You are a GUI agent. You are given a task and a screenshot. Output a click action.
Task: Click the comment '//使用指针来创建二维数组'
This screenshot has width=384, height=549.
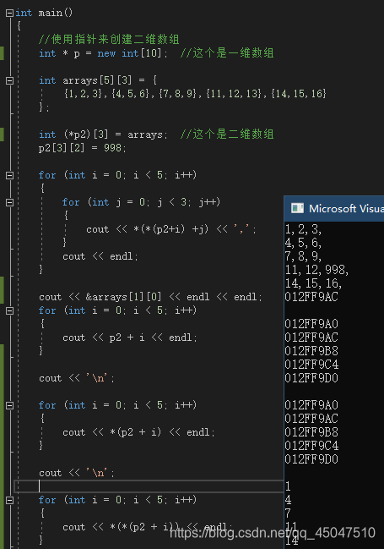click(x=109, y=39)
